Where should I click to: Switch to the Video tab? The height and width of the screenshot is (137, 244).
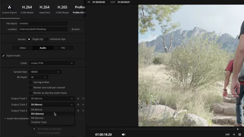click(22, 48)
